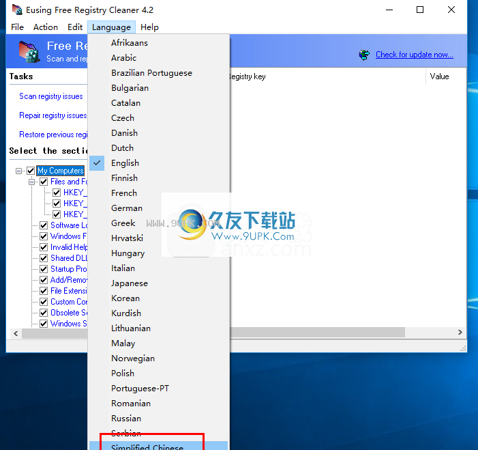Switch the interface to Korean
Viewport: 478px width, 450px height.
158,298
